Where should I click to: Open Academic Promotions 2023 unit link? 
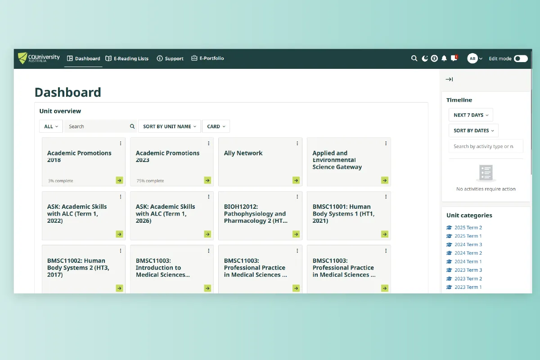point(167,157)
